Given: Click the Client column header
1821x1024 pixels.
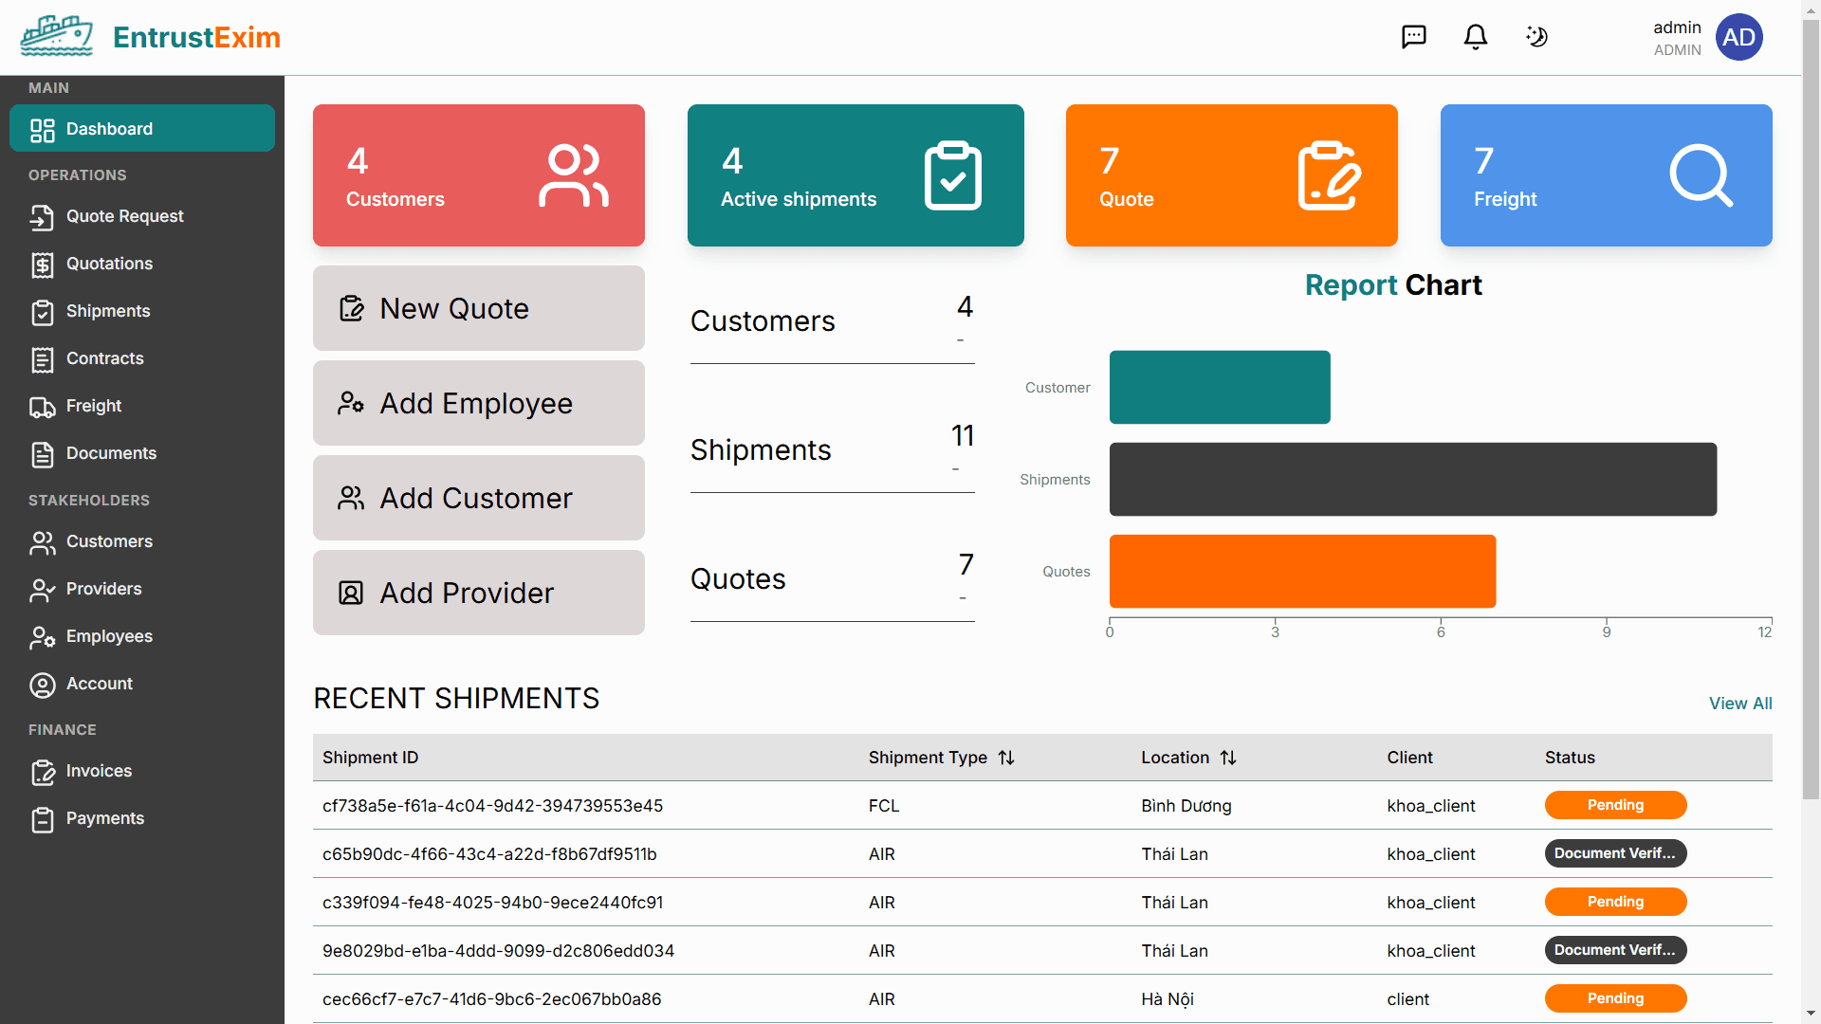Looking at the screenshot, I should tap(1409, 758).
